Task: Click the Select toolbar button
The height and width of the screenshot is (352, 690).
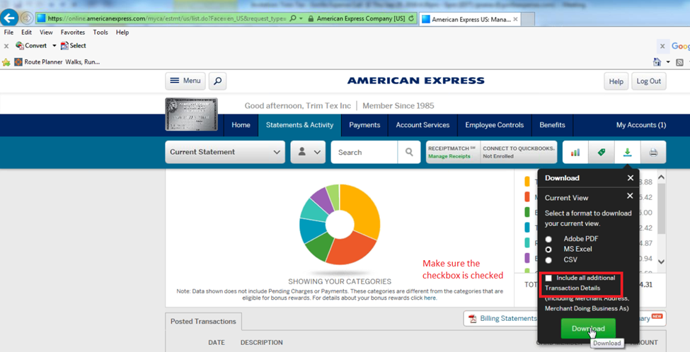Action: coord(74,46)
